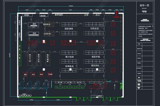Screen dimensions: 160x106
Task: Select the 南北干货 vertical shelf
Action: click(x=30, y=58)
